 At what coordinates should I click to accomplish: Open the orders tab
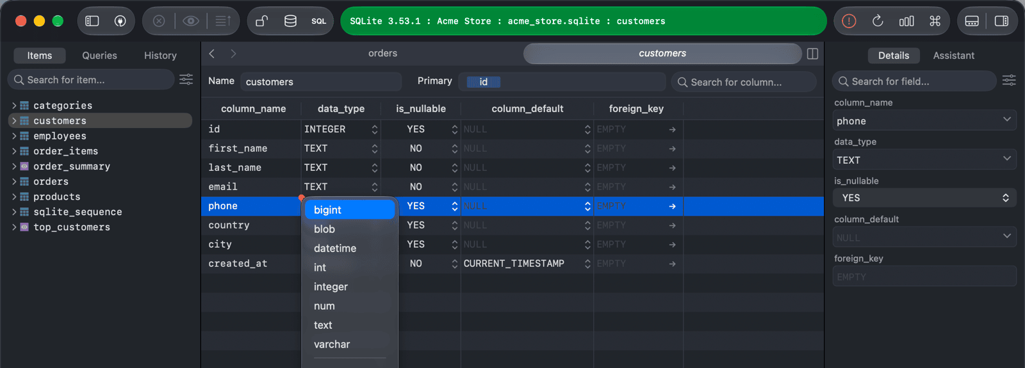click(x=382, y=54)
